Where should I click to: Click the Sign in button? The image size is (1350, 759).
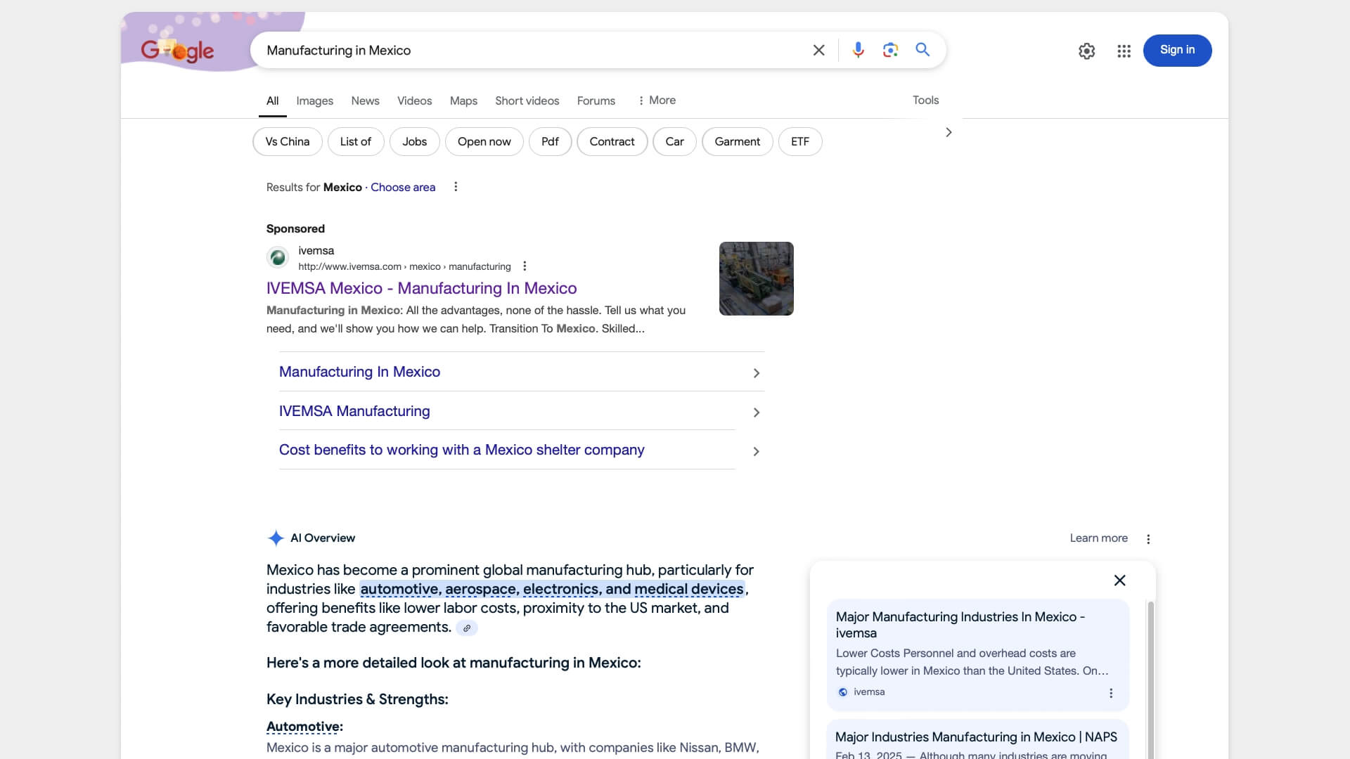tap(1177, 50)
